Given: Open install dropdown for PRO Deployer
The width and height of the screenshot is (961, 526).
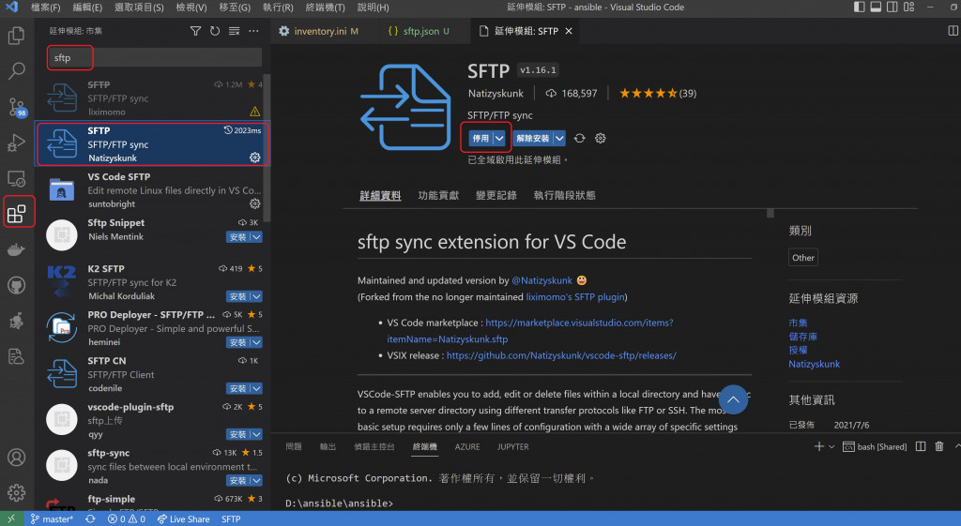Looking at the screenshot, I should [257, 342].
